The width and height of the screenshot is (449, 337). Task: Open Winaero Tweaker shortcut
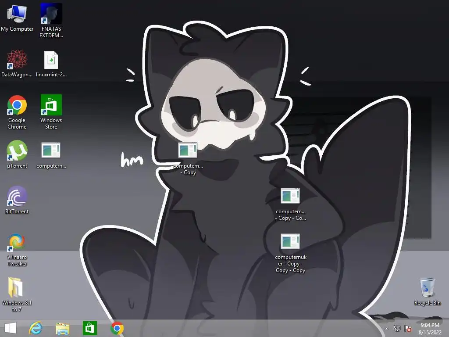coord(17,250)
